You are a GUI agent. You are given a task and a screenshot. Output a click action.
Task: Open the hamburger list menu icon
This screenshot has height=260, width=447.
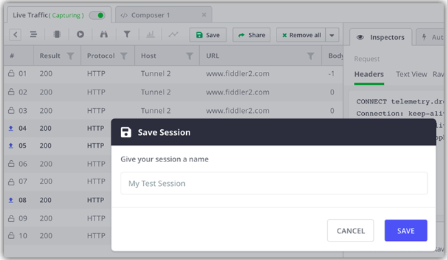[x=34, y=34]
